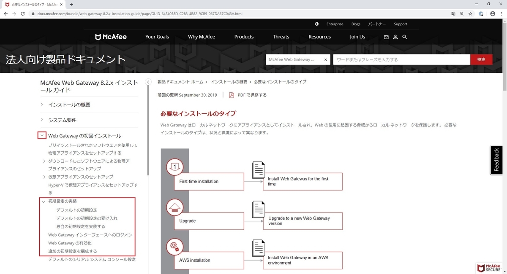
Task: Collapse the 初期設定の実装 tree branch
Action: [x=44, y=201]
